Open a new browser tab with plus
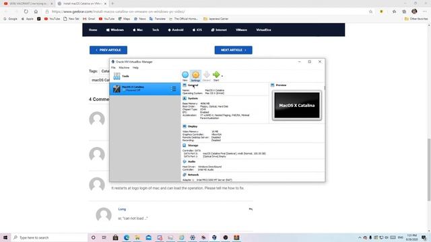This screenshot has height=242, width=431. [112, 3]
